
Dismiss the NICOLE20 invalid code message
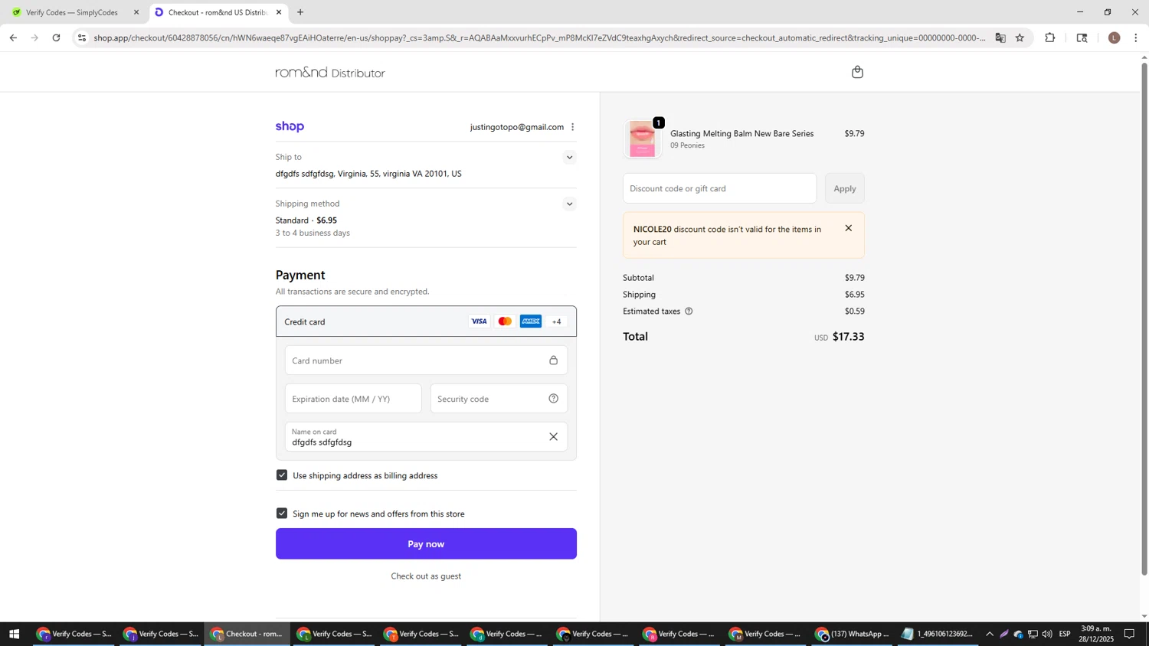pyautogui.click(x=848, y=228)
